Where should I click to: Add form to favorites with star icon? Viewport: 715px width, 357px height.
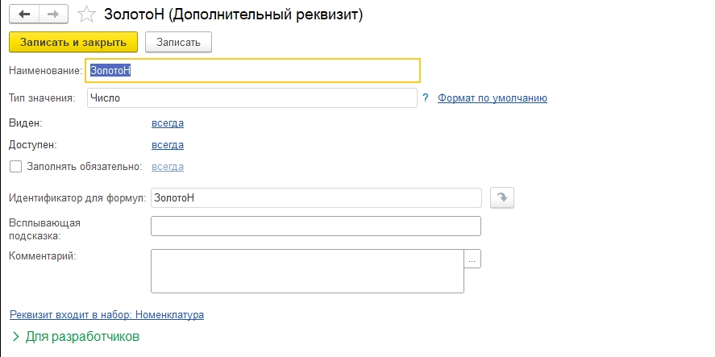pyautogui.click(x=86, y=15)
